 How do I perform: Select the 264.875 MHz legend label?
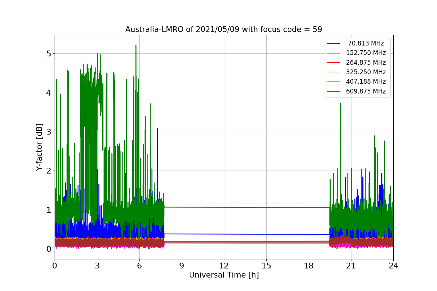(x=366, y=63)
